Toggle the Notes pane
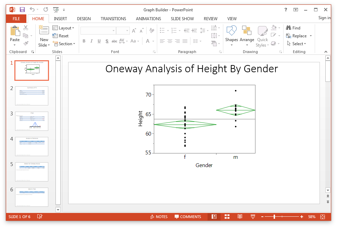Screen dimensions: 337x228 pyautogui.click(x=159, y=217)
